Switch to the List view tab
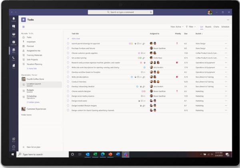Viewport: 240px width, 168px height. pos(202,27)
